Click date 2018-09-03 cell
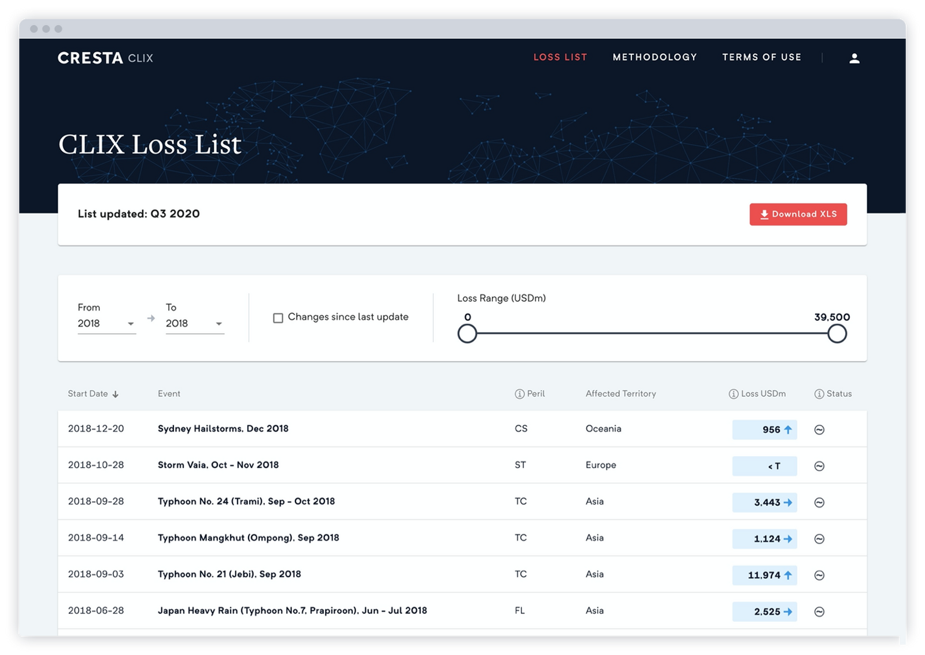Viewport: 925px width, 655px height. [x=96, y=575]
